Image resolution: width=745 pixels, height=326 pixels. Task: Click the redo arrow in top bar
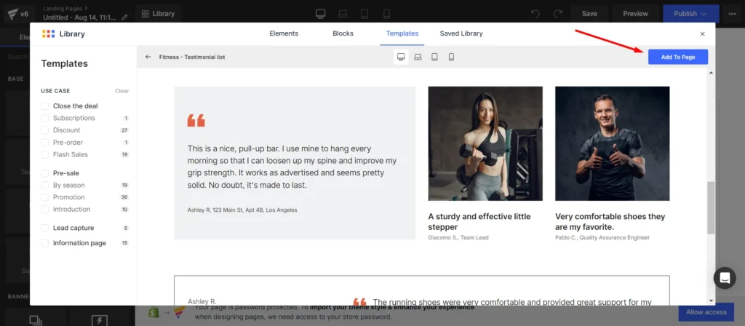557,14
